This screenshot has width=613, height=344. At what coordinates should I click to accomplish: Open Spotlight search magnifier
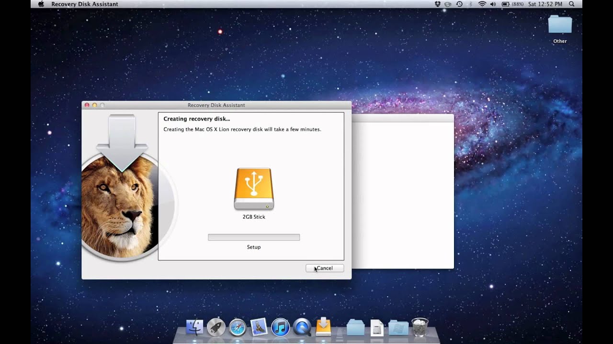point(571,4)
